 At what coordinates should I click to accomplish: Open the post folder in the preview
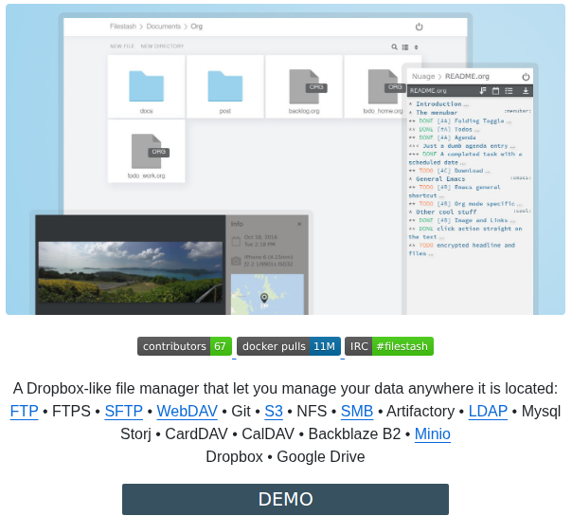[225, 86]
